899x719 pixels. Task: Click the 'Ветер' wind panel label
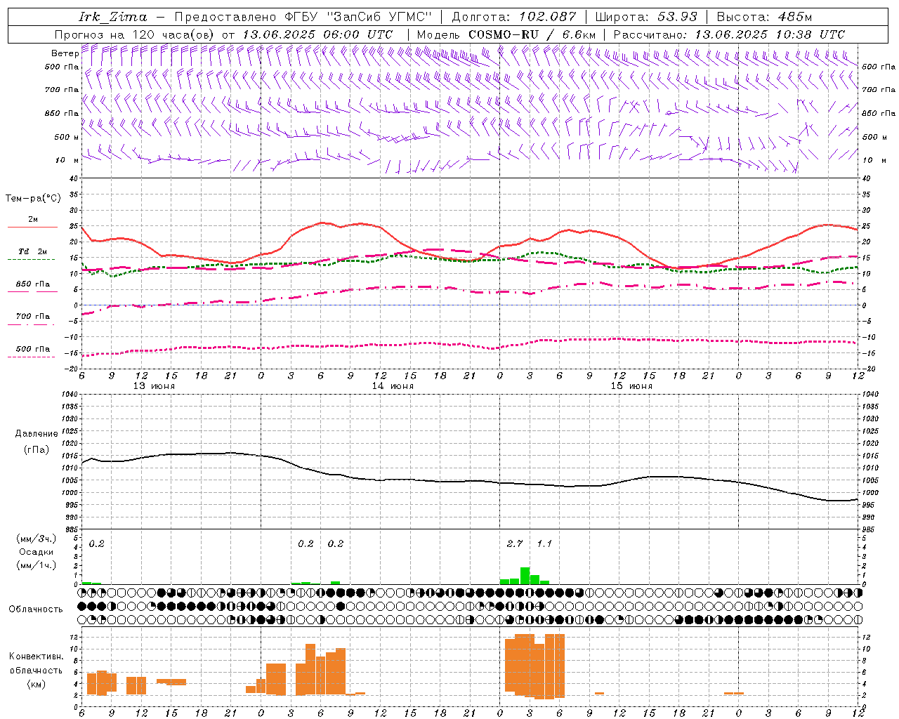65,53
